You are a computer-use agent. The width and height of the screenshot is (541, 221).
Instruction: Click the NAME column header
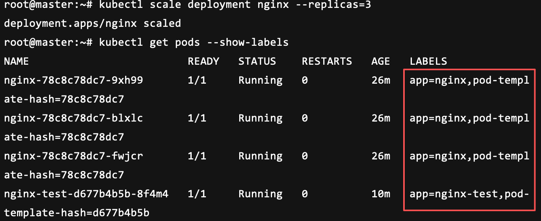coord(16,61)
